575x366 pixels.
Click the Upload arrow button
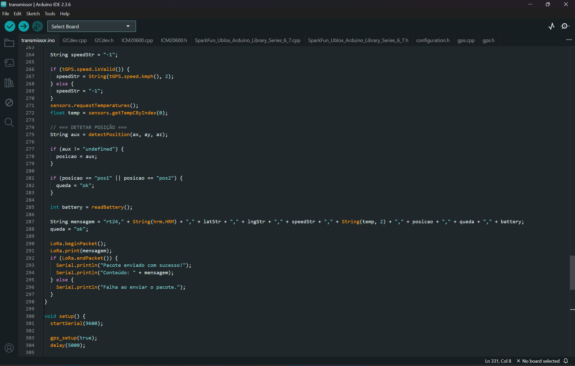tap(24, 26)
